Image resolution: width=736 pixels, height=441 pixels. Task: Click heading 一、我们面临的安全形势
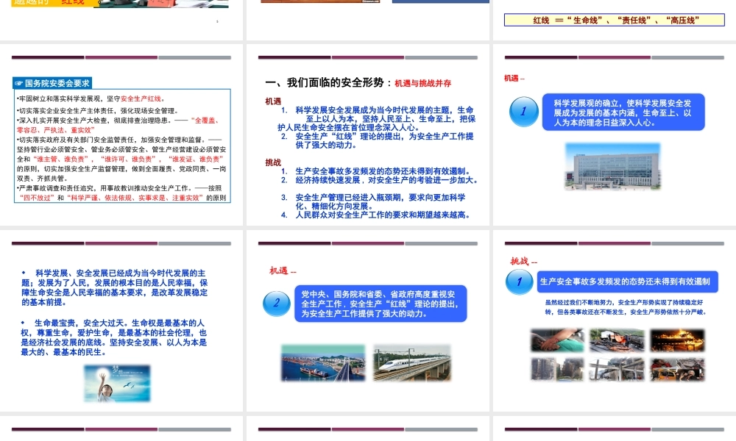tap(325, 82)
